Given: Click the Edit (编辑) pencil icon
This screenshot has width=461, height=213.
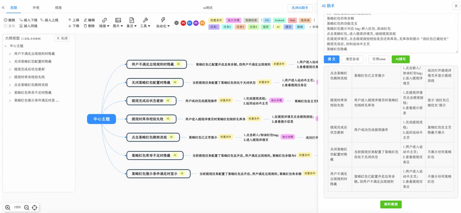Looking at the screenshot, I should [x=86, y=20].
